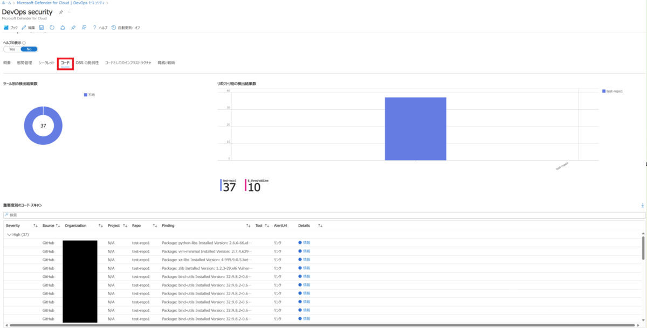The image size is (647, 328).
Task: Switch to the OSS の脆弱性 tab
Action: click(x=87, y=63)
